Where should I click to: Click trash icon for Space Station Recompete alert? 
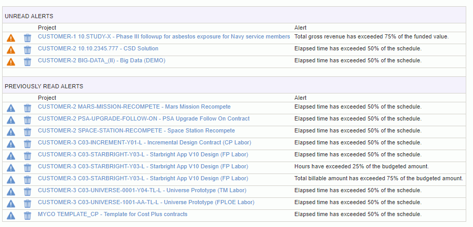click(x=28, y=132)
